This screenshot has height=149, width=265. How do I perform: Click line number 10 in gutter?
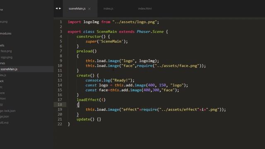coord(60,66)
